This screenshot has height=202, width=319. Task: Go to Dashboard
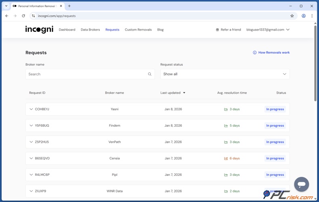click(67, 30)
